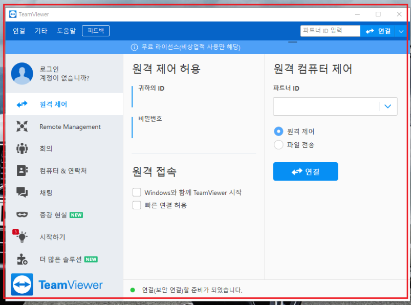Click the user avatar profile icon

coord(22,73)
